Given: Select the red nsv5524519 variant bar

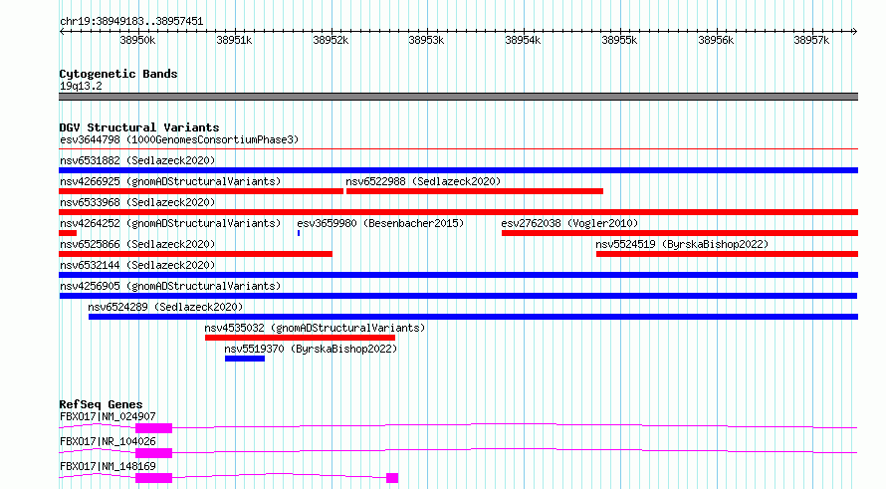Looking at the screenshot, I should click(728, 254).
